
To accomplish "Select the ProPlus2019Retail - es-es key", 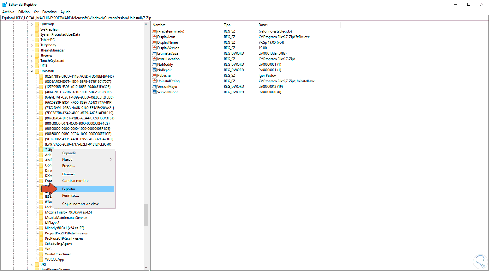I will coord(64,238).
